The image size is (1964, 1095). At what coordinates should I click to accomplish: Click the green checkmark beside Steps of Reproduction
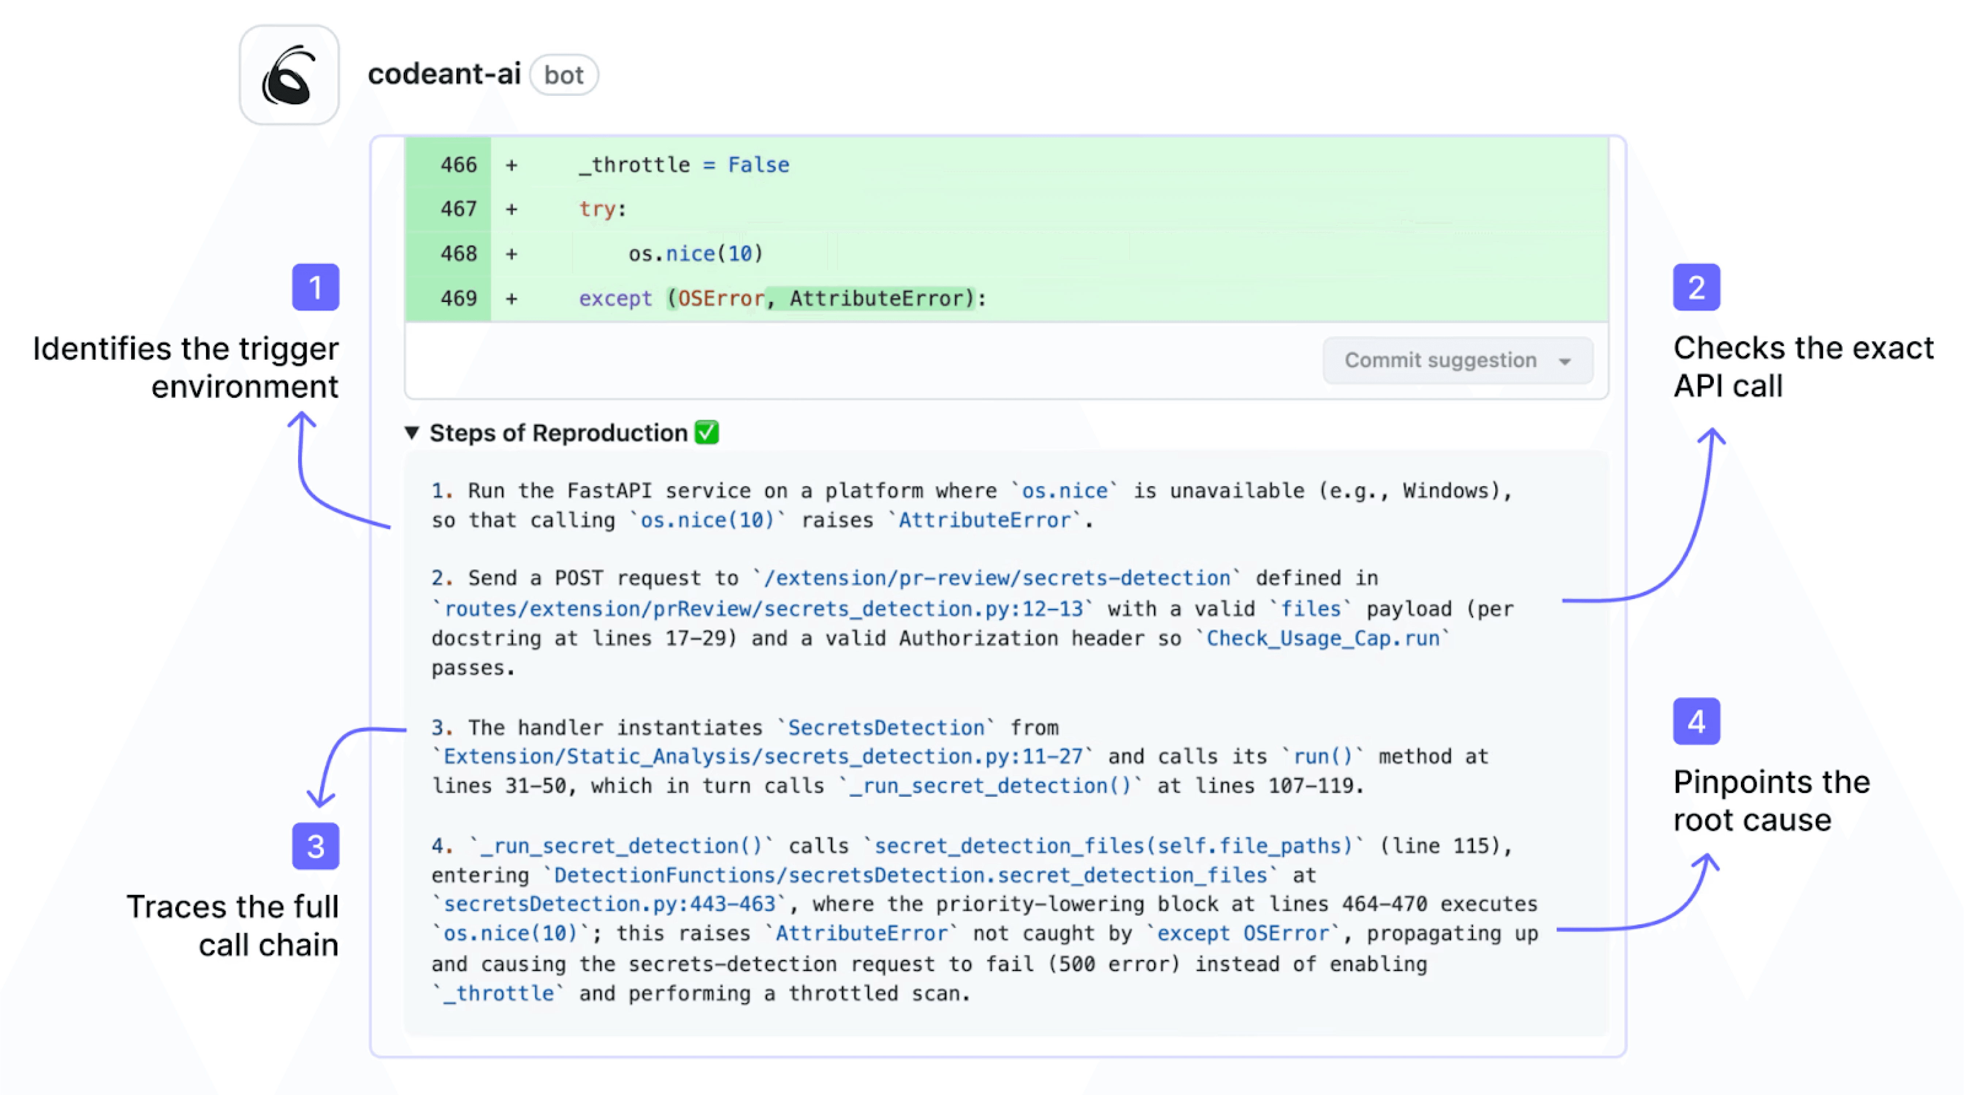pos(707,432)
